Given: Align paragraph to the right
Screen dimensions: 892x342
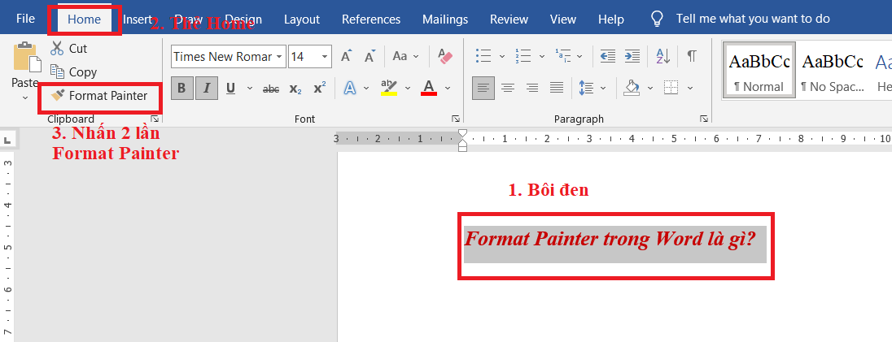Looking at the screenshot, I should [x=532, y=88].
